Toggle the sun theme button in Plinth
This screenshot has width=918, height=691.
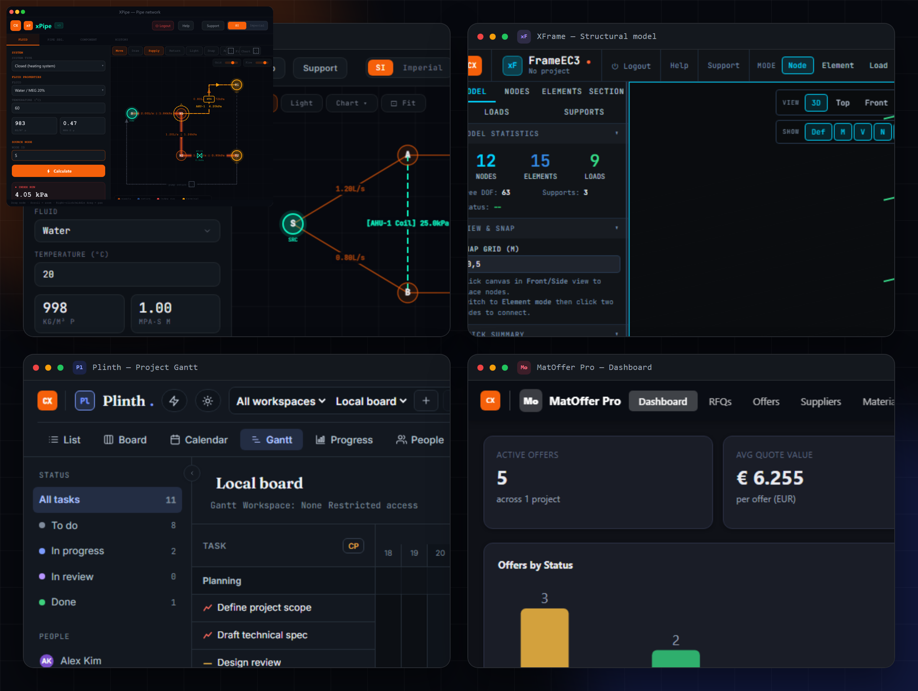[207, 401]
